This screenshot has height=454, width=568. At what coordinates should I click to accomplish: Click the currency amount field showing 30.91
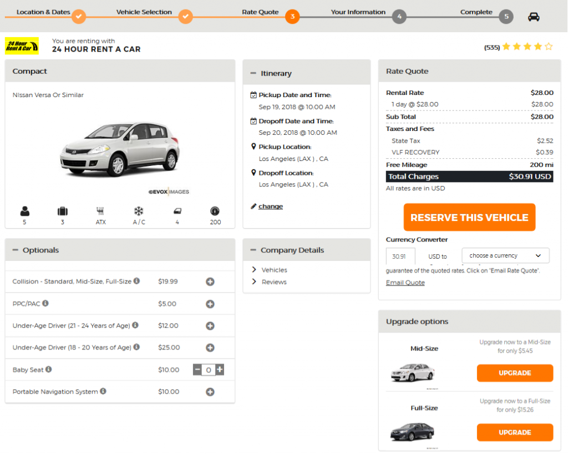pyautogui.click(x=400, y=256)
